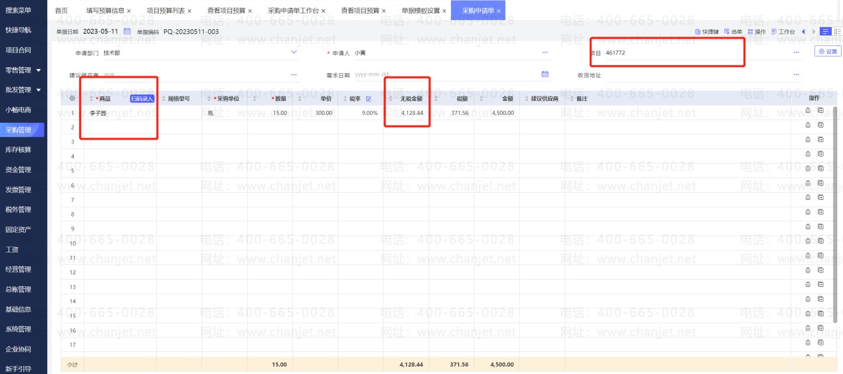Switch to the list layout view icon

coord(838,31)
